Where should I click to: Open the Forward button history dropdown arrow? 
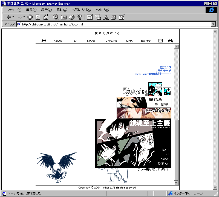click(24, 17)
